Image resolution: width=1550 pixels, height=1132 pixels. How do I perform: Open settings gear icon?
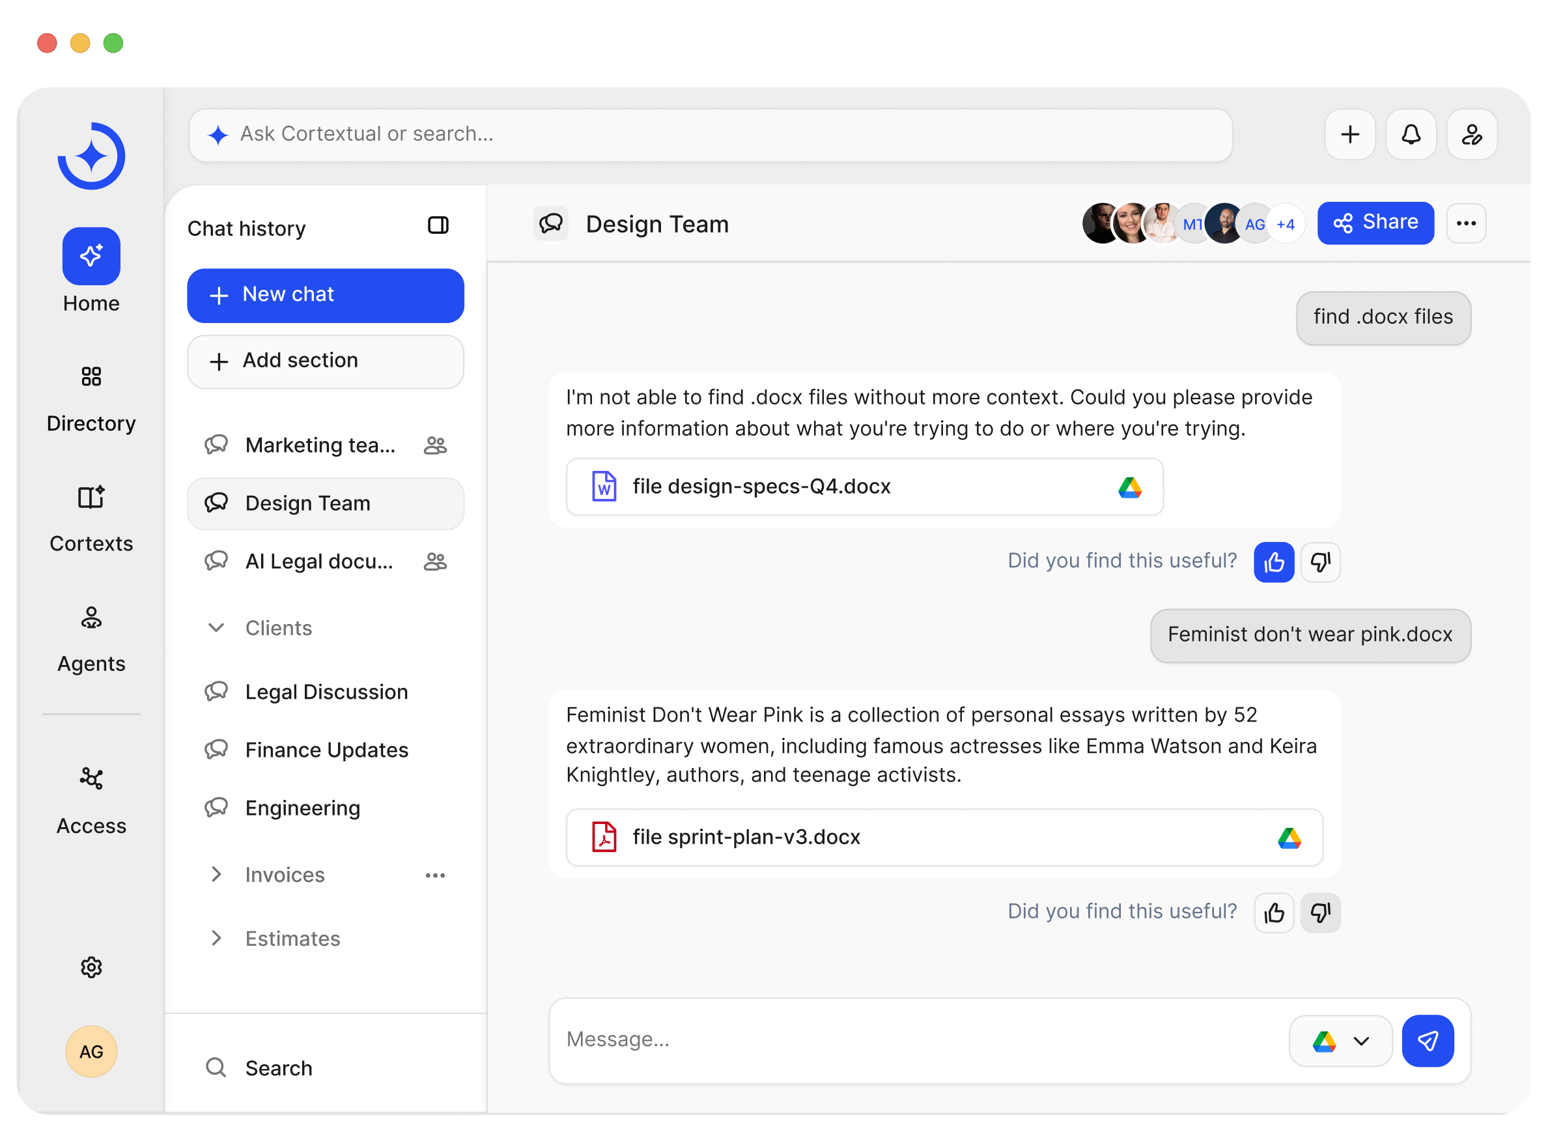(91, 968)
